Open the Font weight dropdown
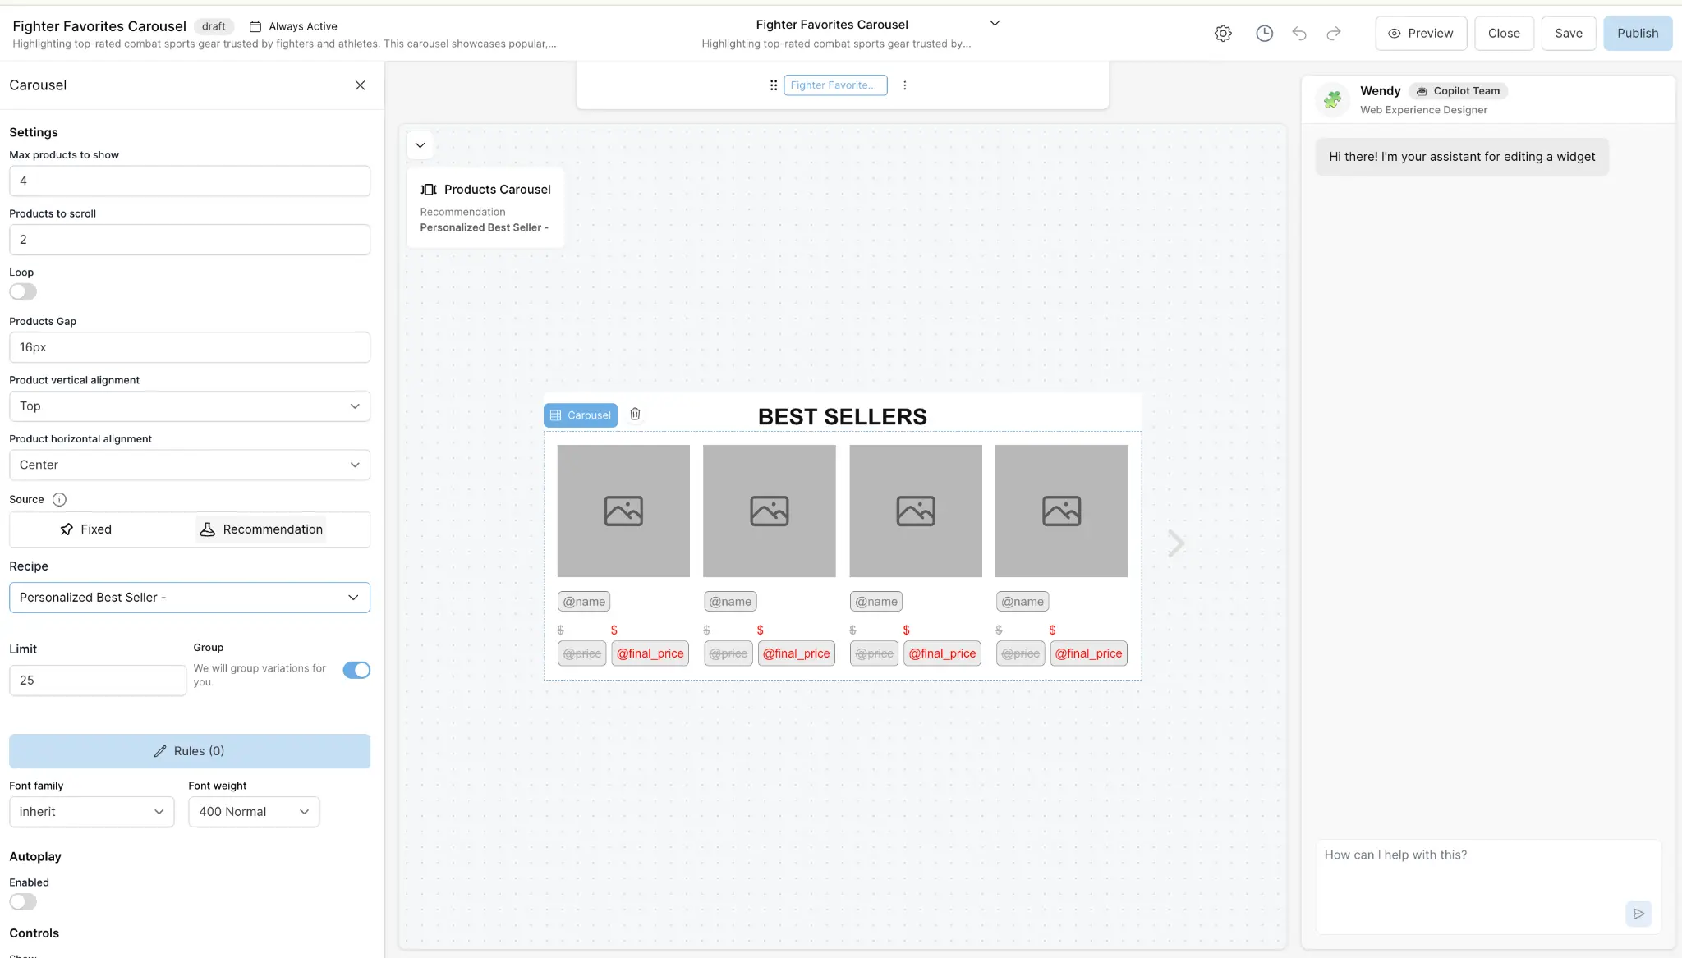Screen dimensions: 1682x958 coord(254,812)
